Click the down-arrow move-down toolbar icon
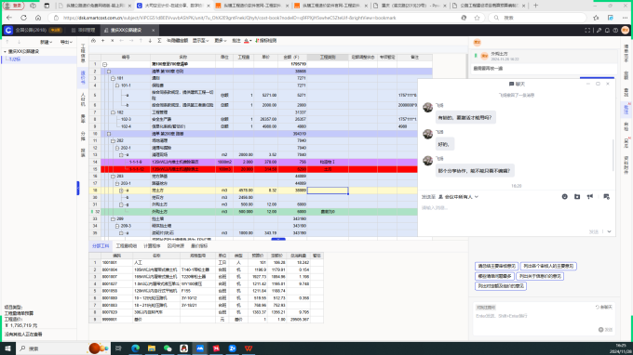The image size is (633, 355). 150,41
